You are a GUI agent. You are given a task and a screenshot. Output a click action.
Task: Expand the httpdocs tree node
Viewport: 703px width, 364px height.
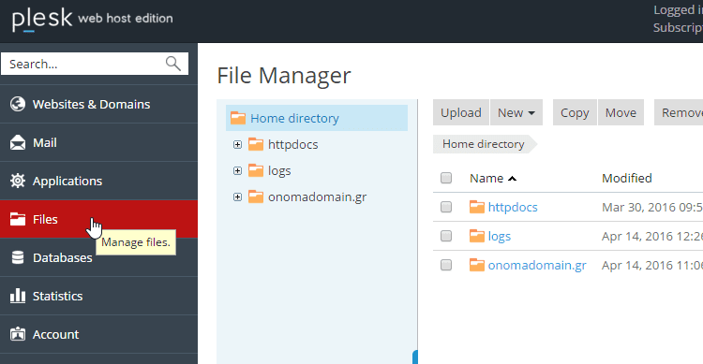238,145
